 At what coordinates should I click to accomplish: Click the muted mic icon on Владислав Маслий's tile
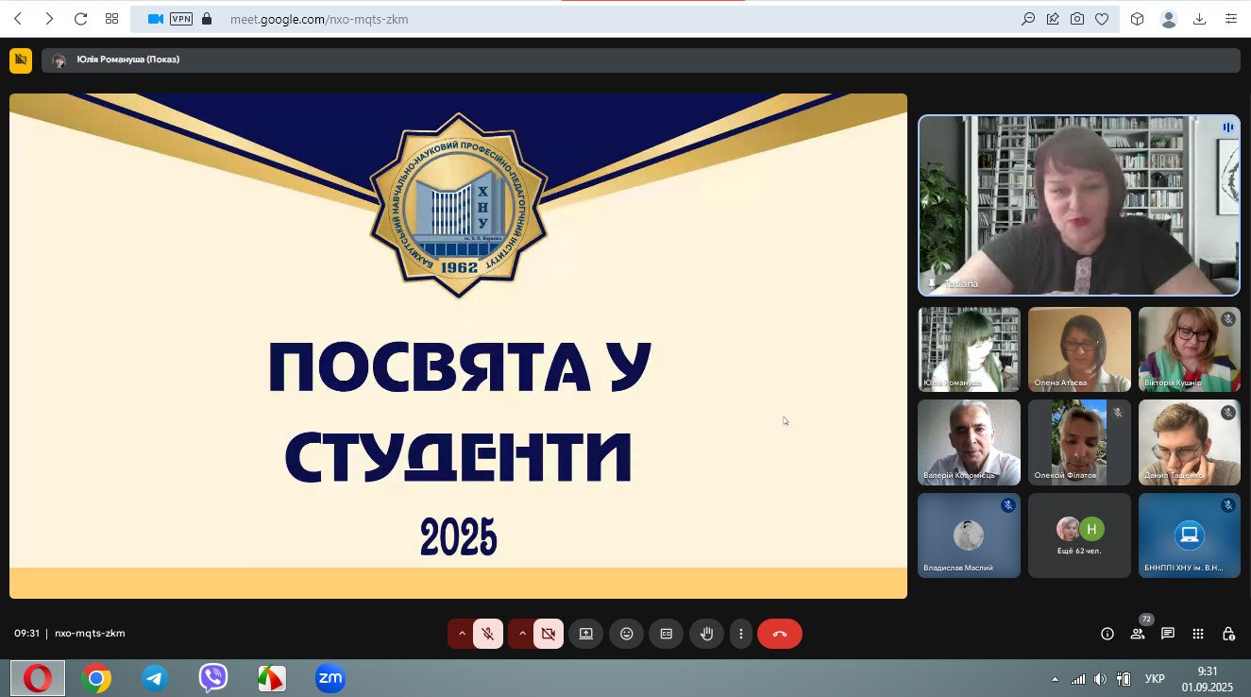1007,505
